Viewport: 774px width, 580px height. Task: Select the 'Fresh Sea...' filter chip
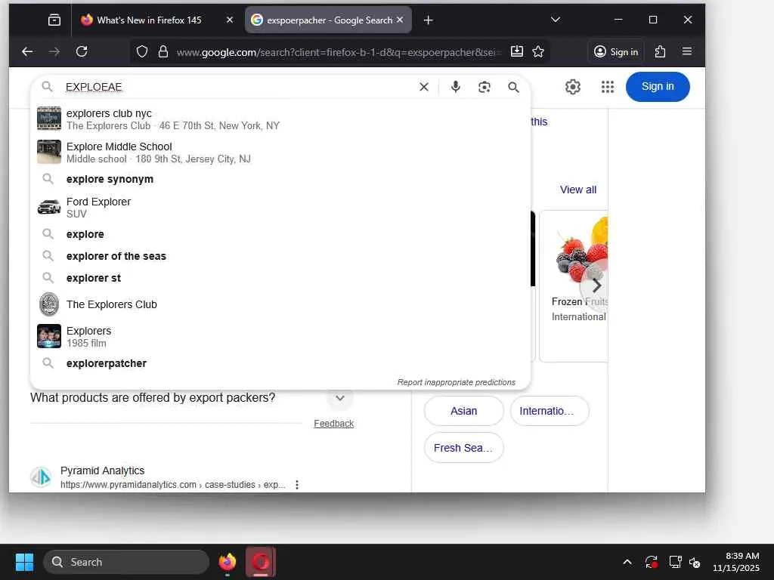tap(463, 448)
